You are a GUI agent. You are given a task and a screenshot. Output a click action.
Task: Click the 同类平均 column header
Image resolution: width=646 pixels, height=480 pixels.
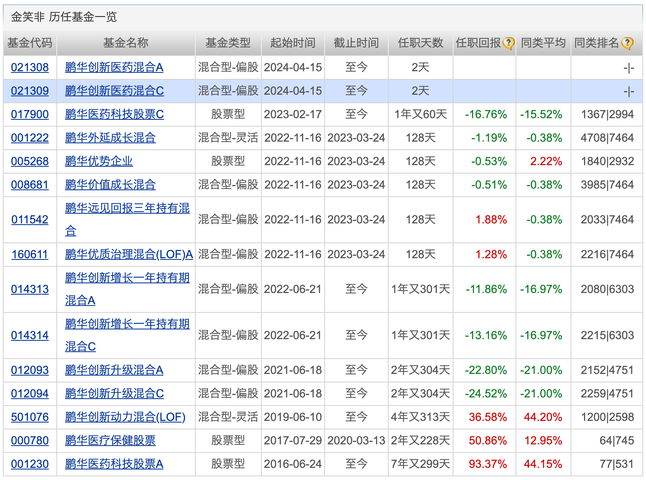[543, 43]
